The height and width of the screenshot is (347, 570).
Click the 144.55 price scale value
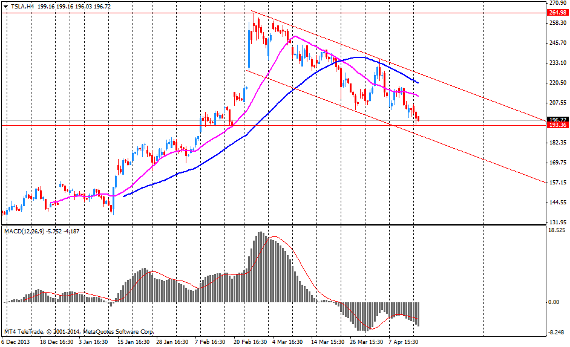[558, 203]
